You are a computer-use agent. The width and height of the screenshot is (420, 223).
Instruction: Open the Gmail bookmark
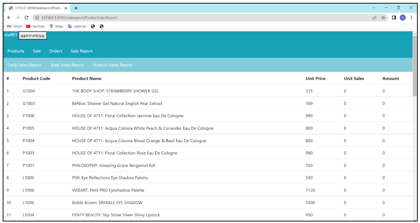[x=14, y=26]
